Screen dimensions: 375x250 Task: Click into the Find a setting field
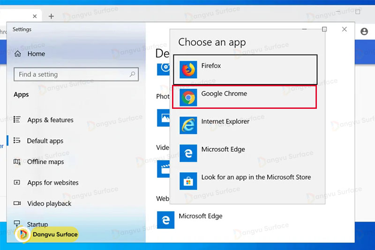(x=70, y=74)
